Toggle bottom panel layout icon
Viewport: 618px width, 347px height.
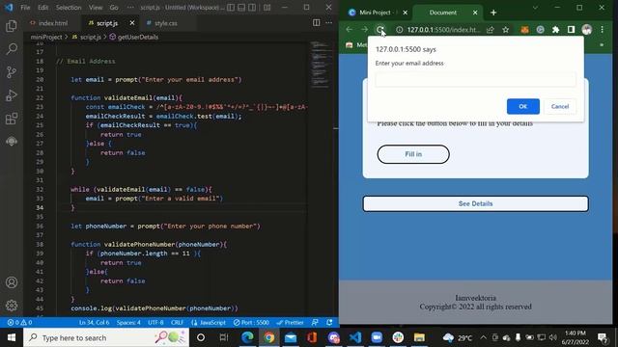[241, 8]
